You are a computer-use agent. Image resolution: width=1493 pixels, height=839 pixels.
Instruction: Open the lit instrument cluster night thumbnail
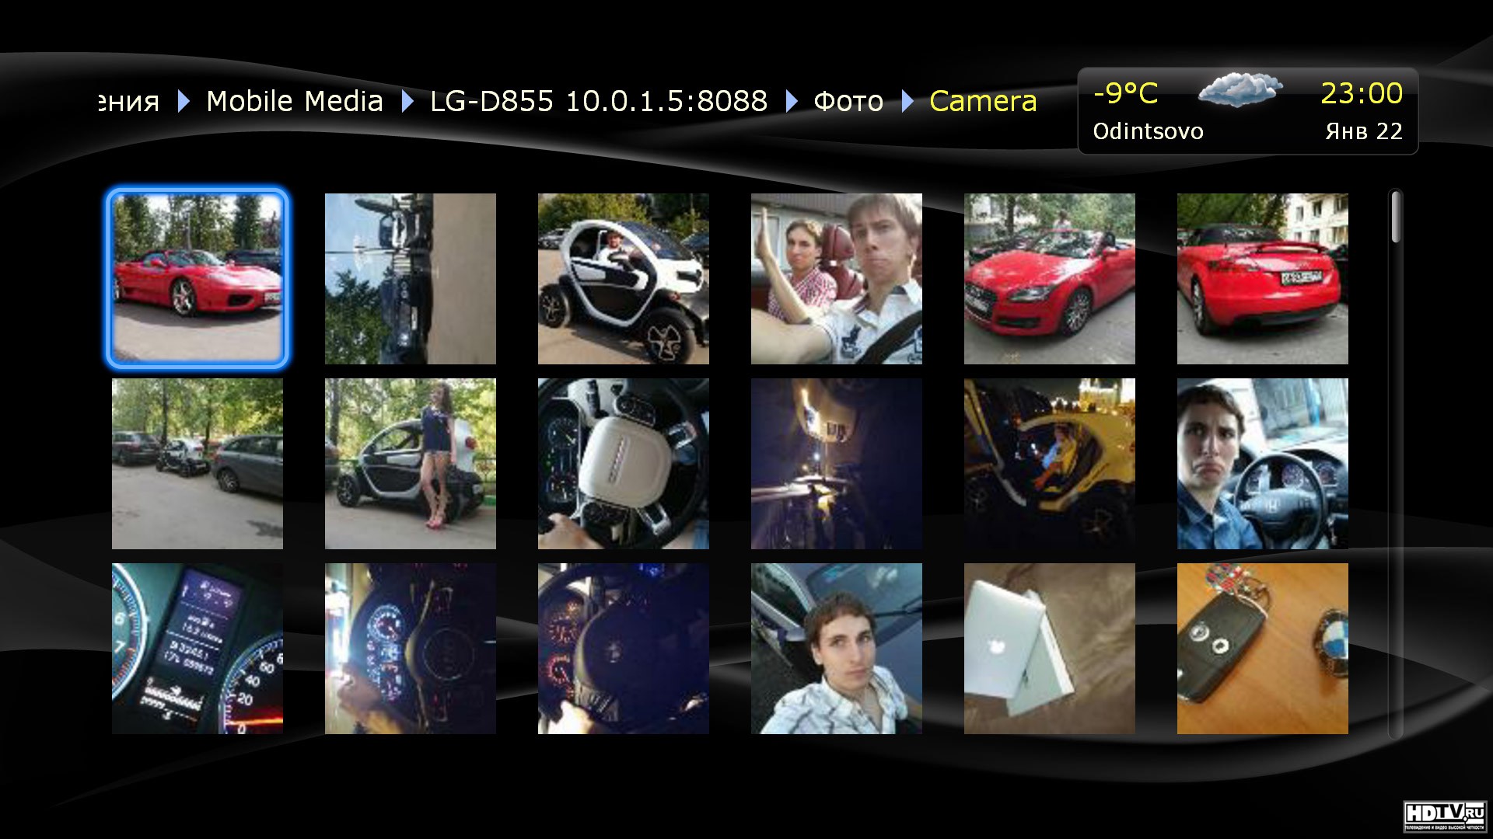tap(411, 649)
